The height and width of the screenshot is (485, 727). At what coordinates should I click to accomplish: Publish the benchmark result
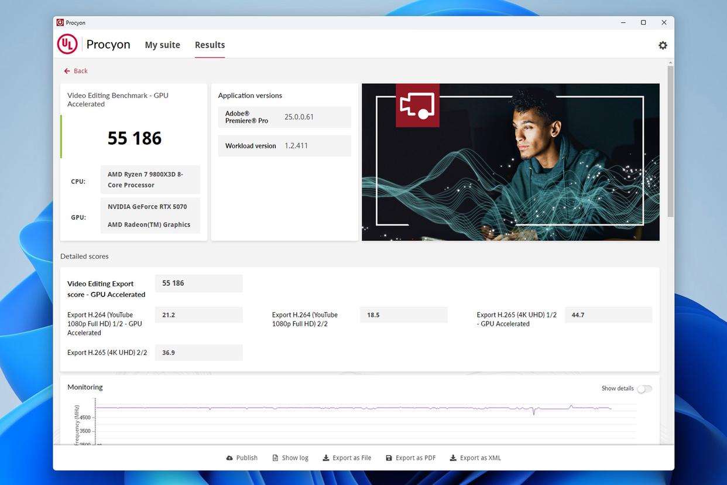pos(242,458)
